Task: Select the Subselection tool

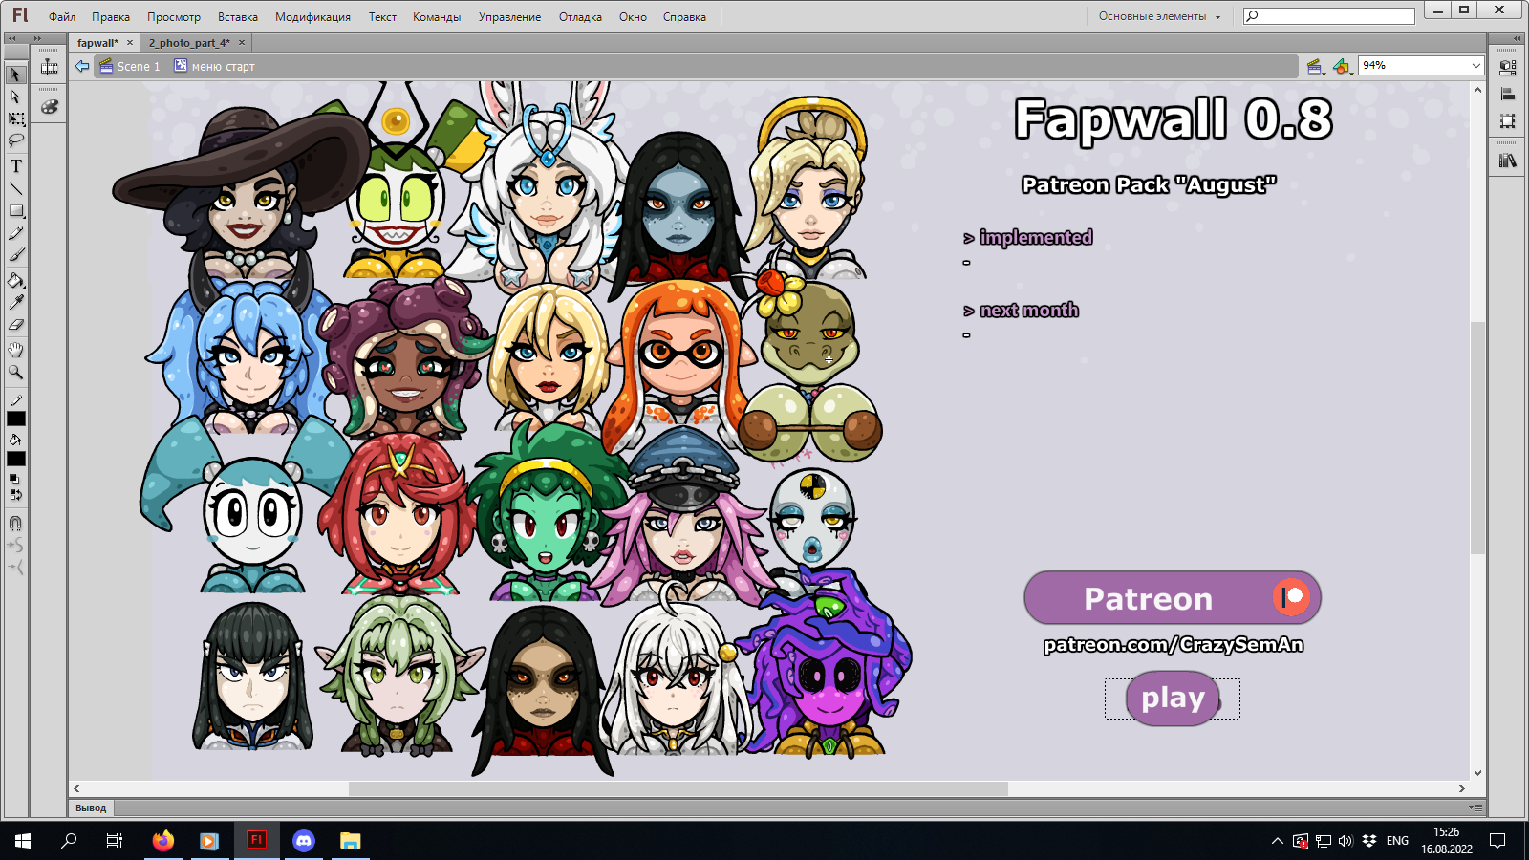Action: [15, 97]
